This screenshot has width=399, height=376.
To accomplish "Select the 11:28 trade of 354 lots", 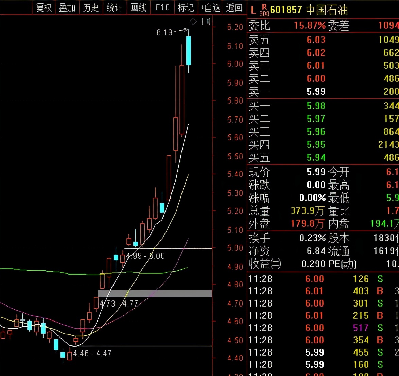I will pyautogui.click(x=324, y=340).
